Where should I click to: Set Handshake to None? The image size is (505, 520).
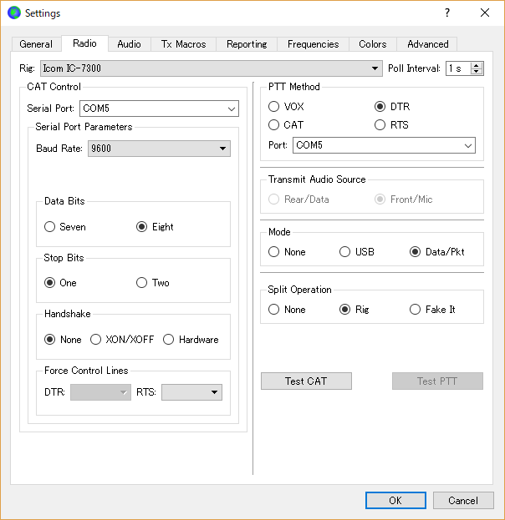point(63,339)
